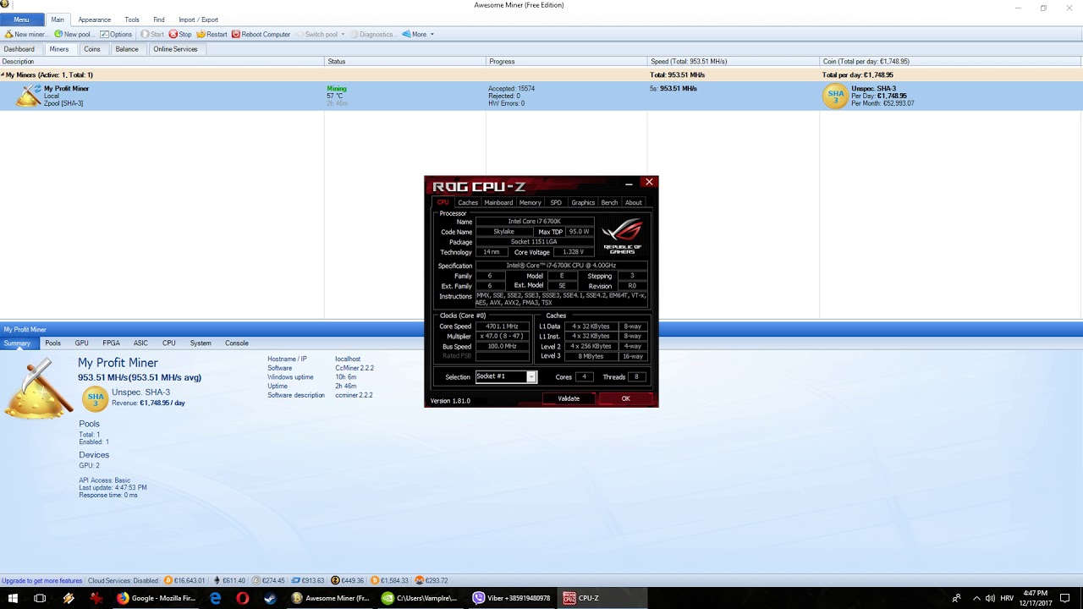This screenshot has height=609, width=1083.
Task: Expand the More toolbar dropdown
Action: click(x=418, y=35)
